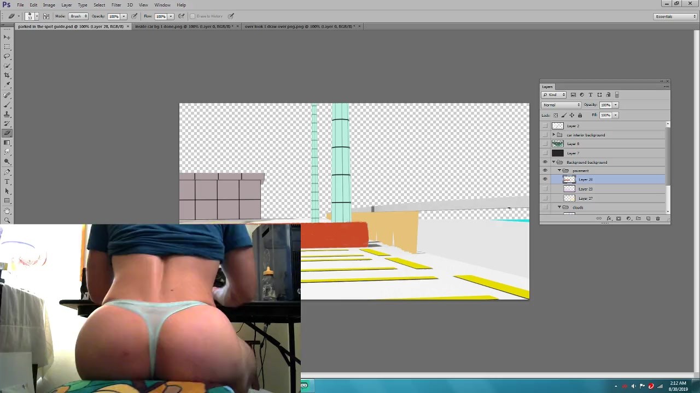Image resolution: width=700 pixels, height=393 pixels.
Task: Enable the Erase to History checkbox
Action: click(192, 16)
